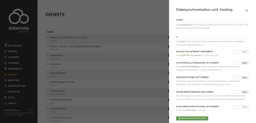Toggle Autovervollständigung aktivieren switch

pyautogui.click(x=241, y=63)
